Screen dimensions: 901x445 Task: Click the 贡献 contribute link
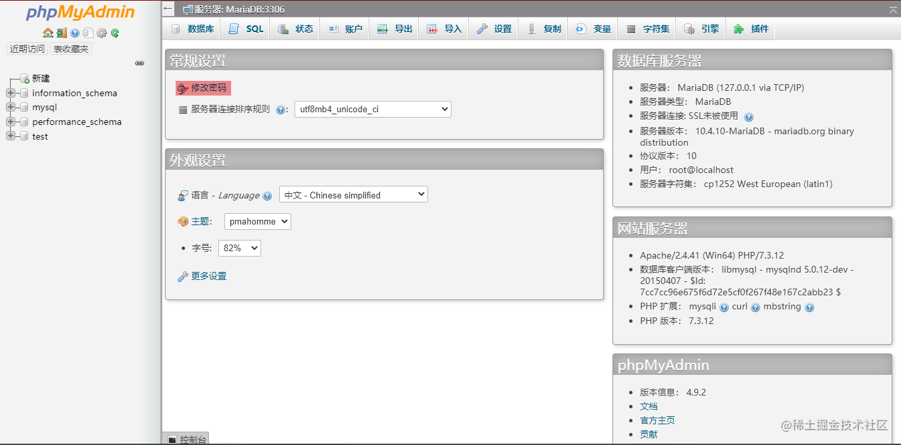[649, 434]
